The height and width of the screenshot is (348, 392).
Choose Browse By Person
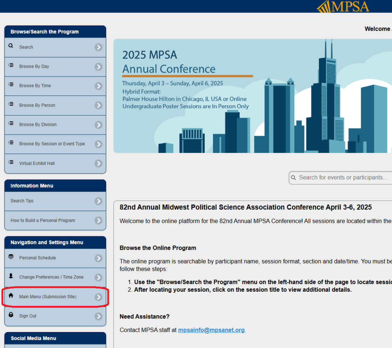(x=55, y=105)
